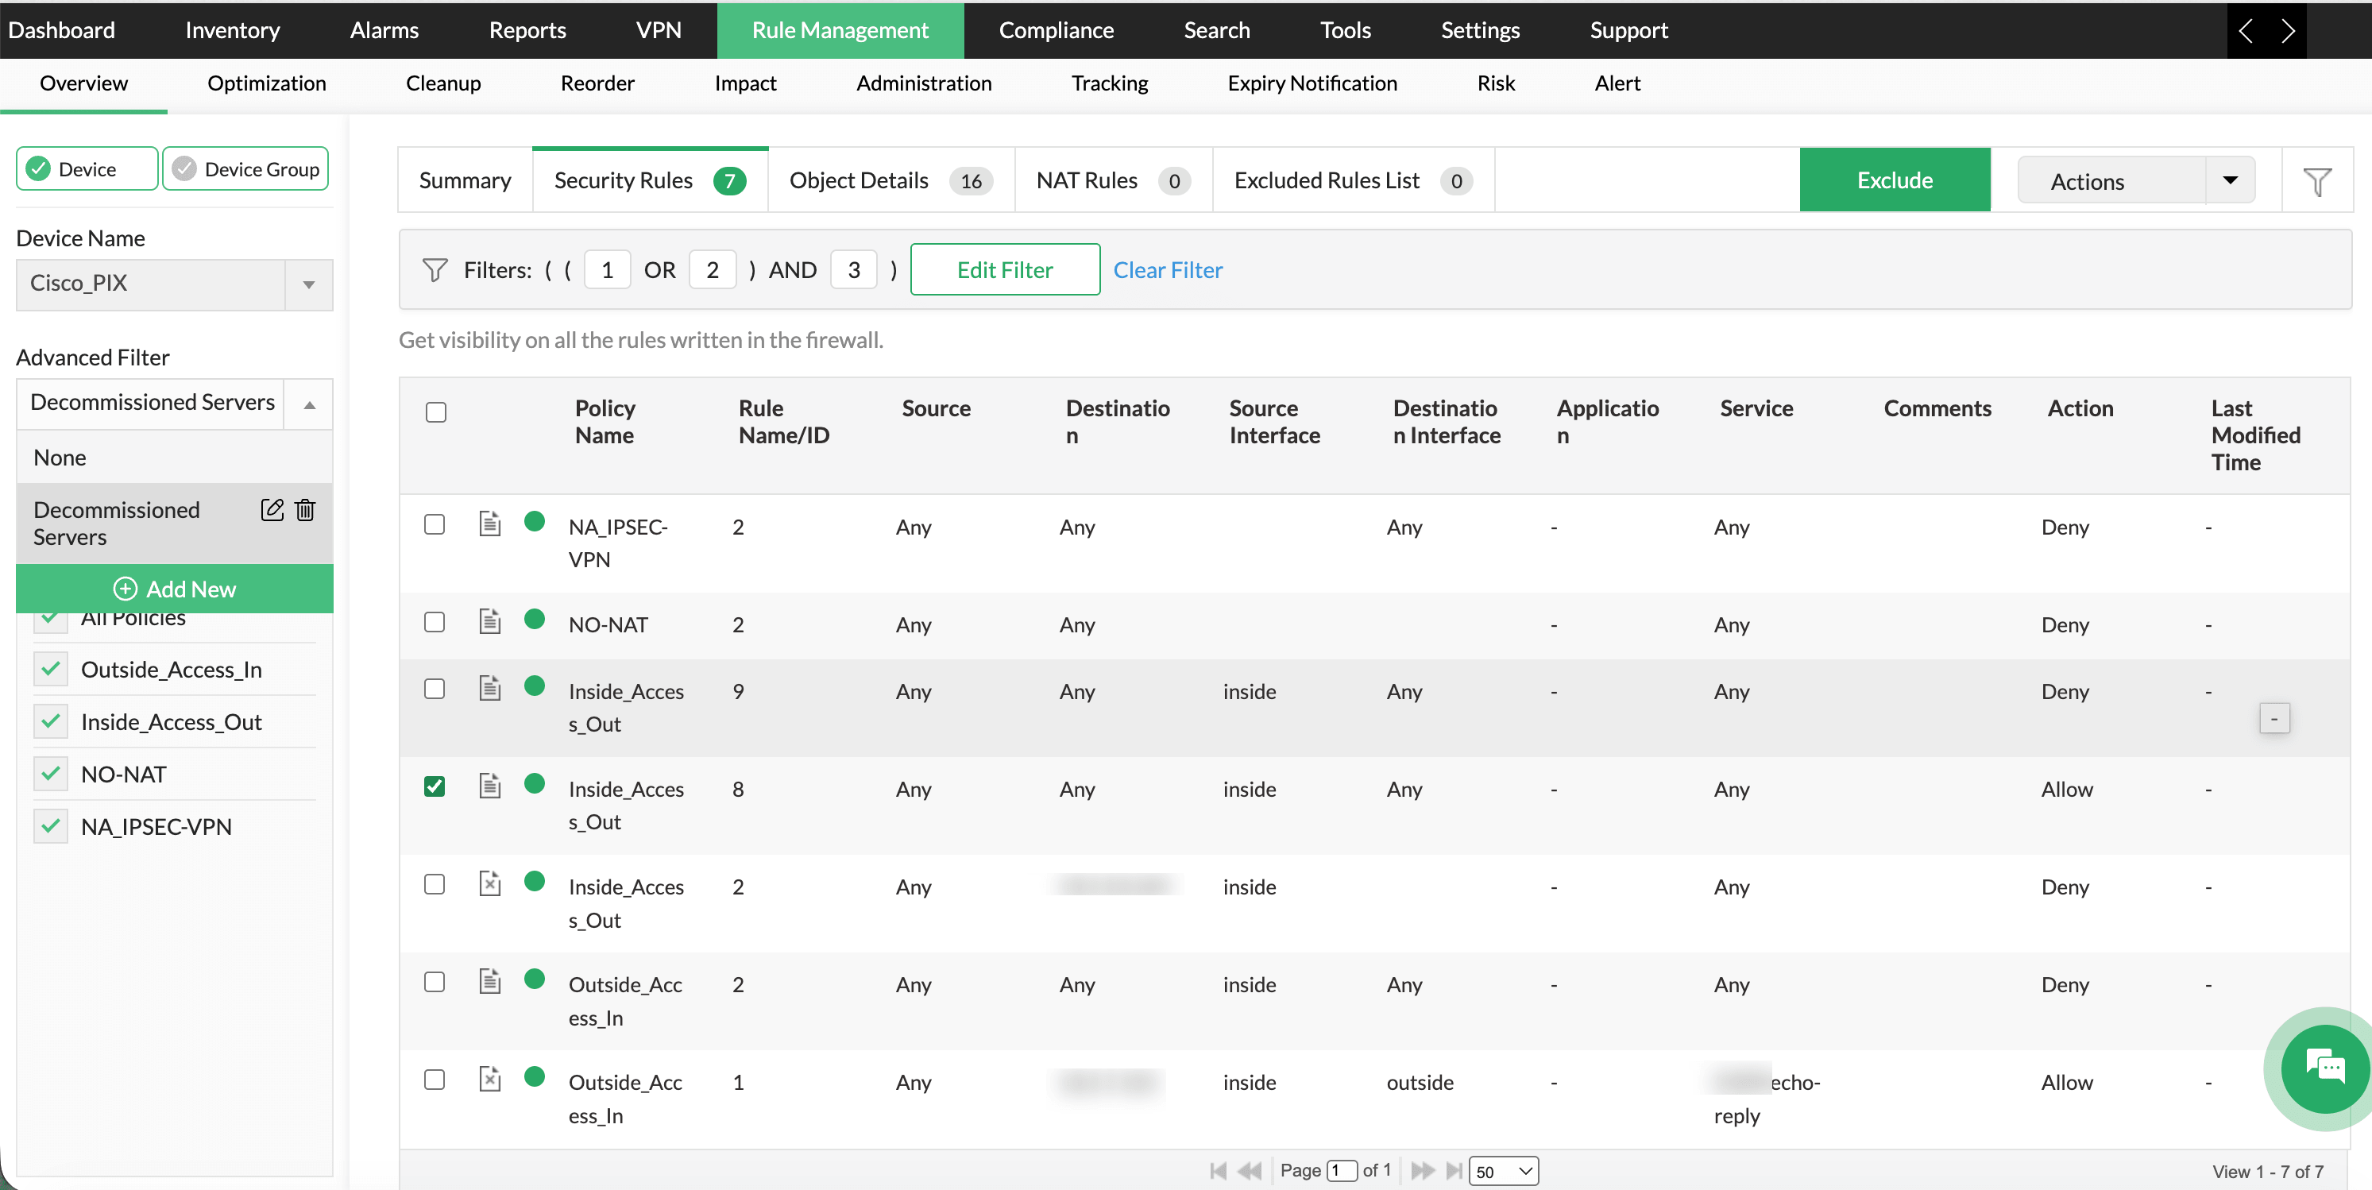Open the Cleanup sub-tab
The image size is (2372, 1190).
443,84
